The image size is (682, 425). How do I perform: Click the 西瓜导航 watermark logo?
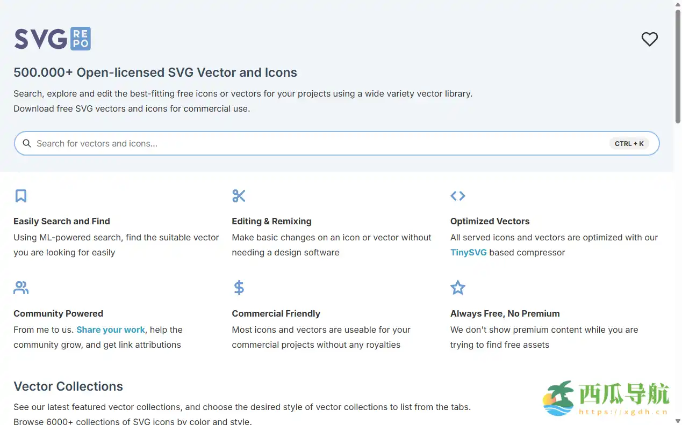pyautogui.click(x=606, y=398)
